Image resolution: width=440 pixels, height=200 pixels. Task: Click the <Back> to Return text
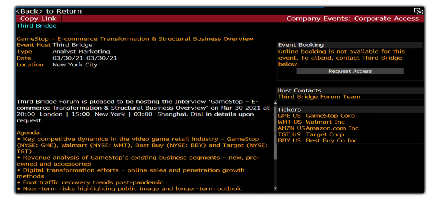pos(49,11)
